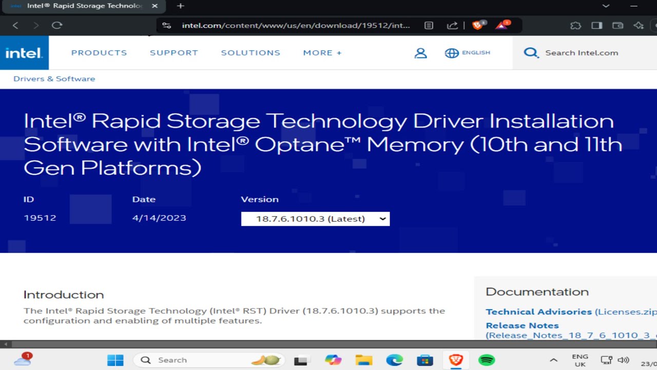Open the weather widget on taskbar
657x370 pixels.
click(23, 359)
